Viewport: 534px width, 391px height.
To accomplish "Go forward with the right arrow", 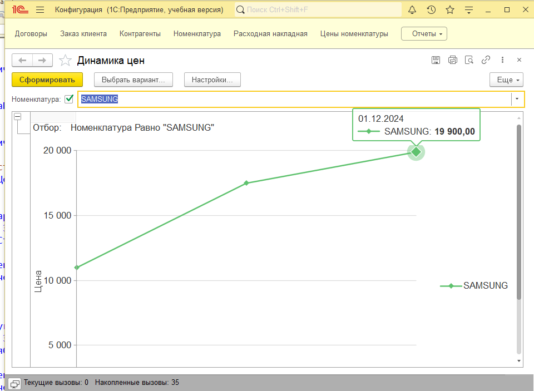I will 42,61.
